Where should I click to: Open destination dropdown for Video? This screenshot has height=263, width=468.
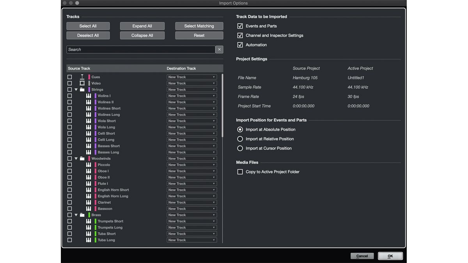(x=191, y=83)
